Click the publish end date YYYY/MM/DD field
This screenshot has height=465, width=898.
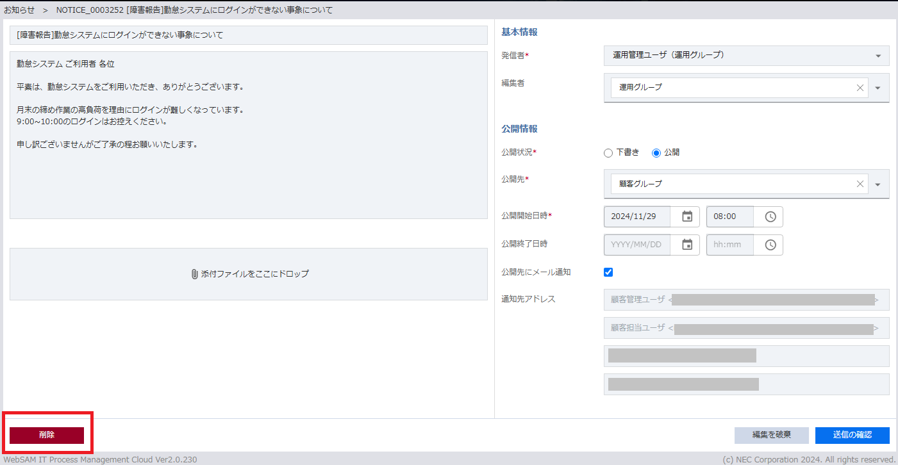(x=637, y=245)
